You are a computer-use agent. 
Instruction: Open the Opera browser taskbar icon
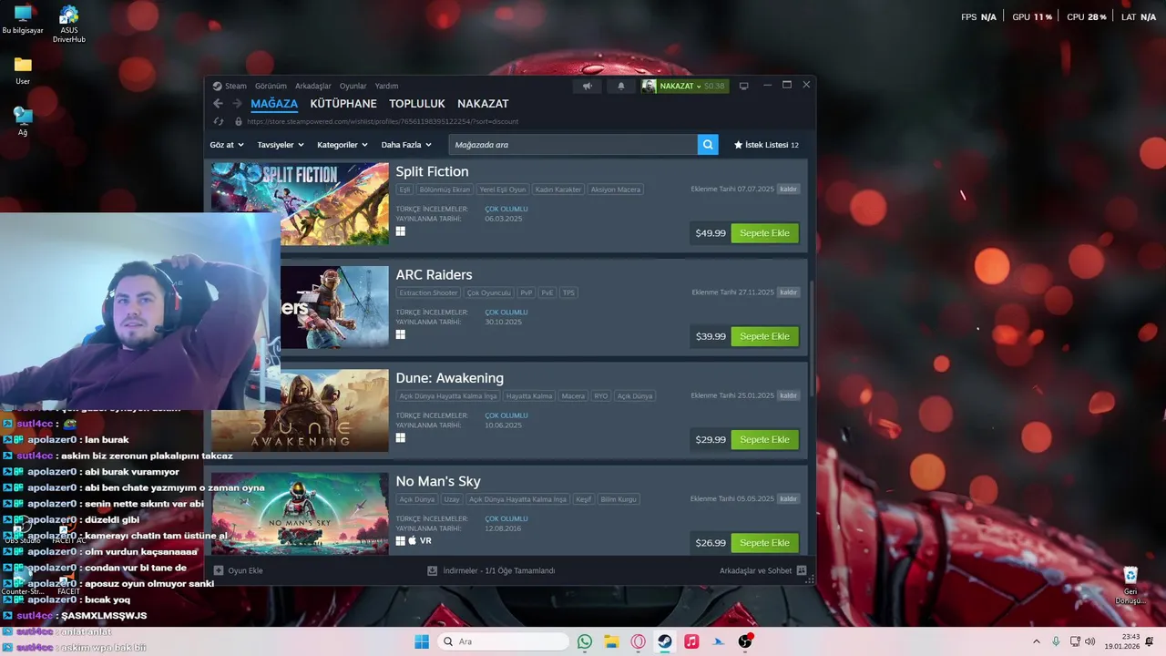point(638,641)
